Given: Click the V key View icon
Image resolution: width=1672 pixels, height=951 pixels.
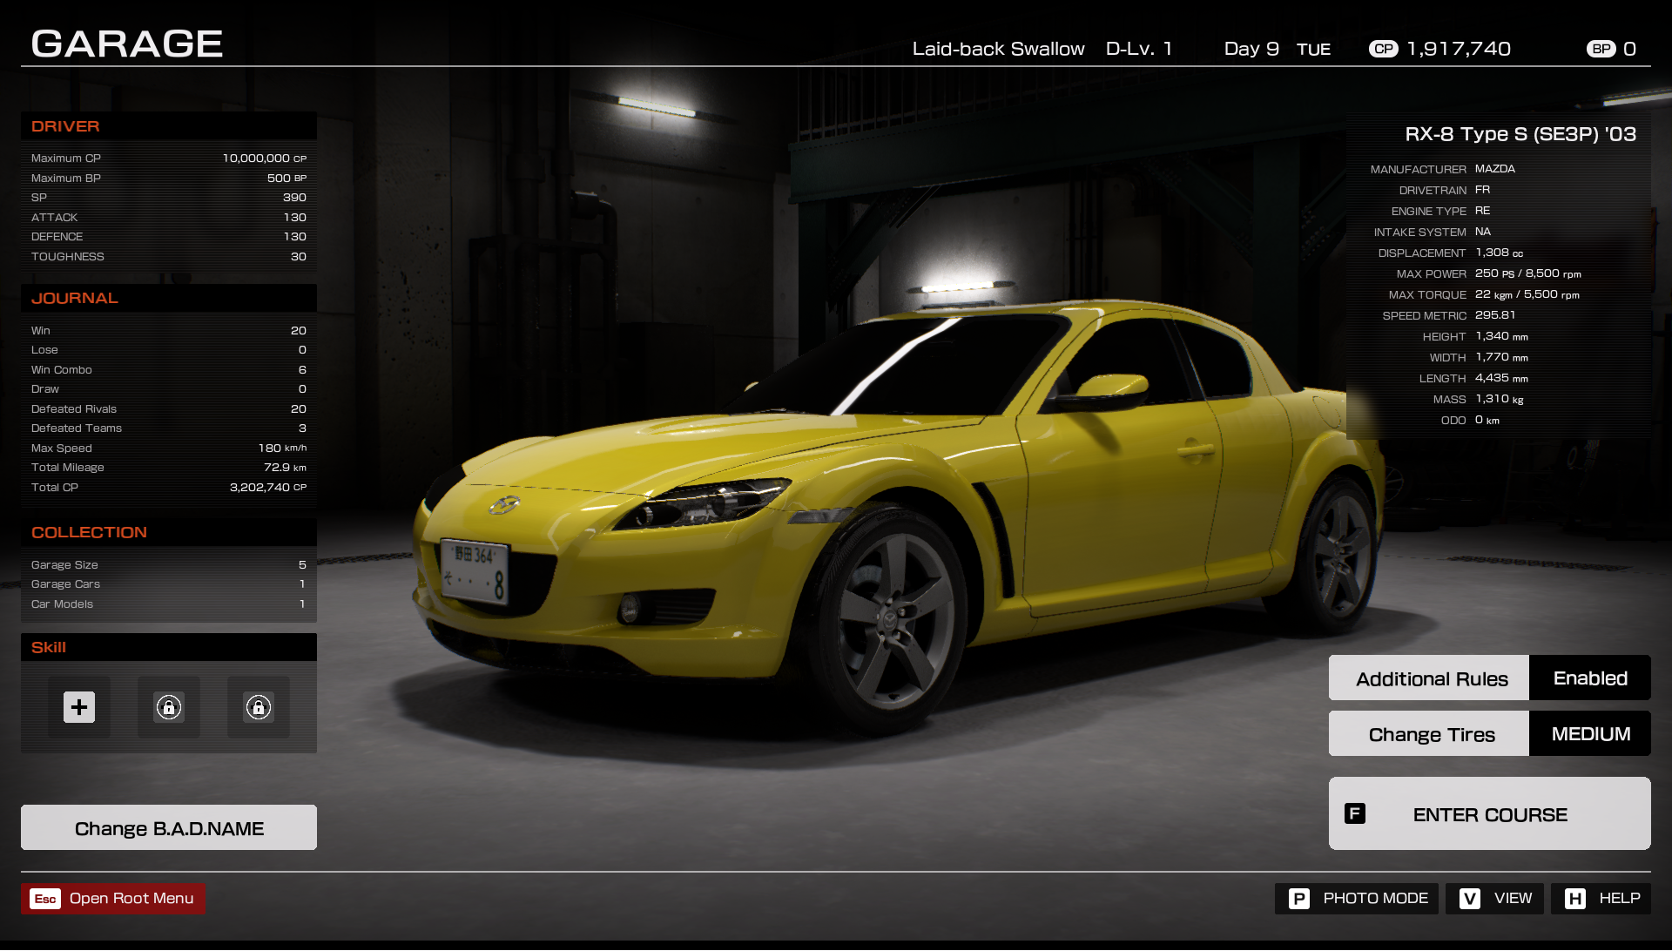Looking at the screenshot, I should tap(1470, 899).
